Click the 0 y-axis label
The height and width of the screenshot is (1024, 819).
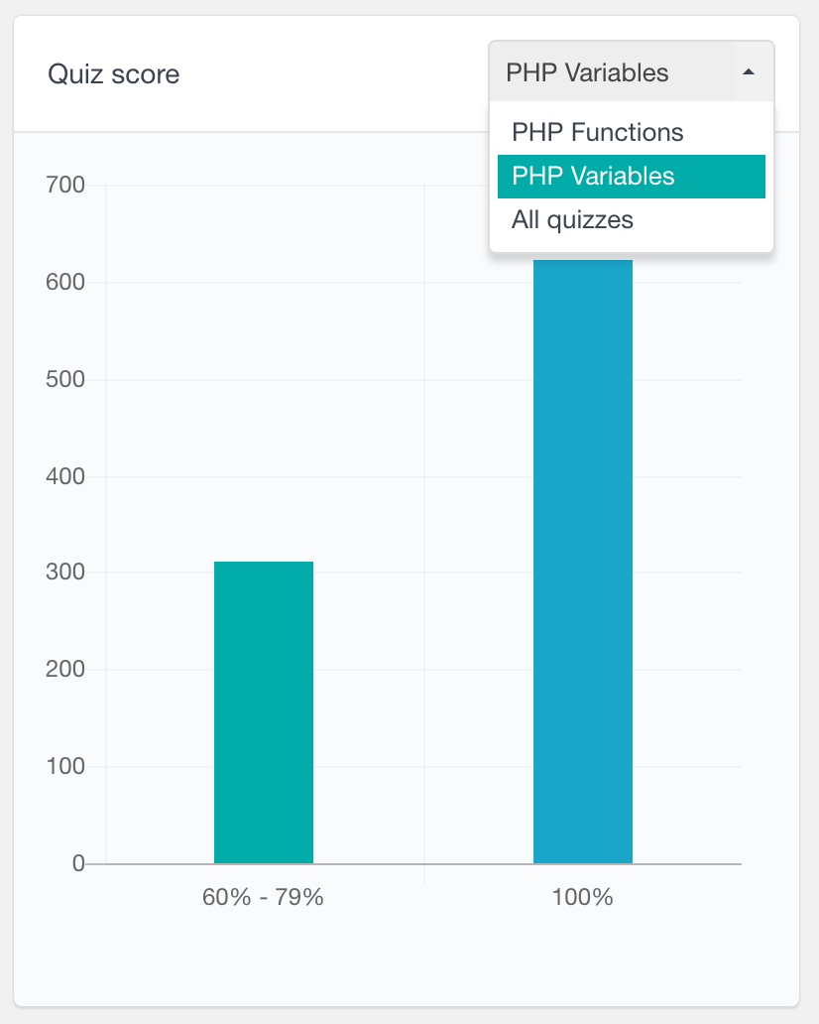78,863
